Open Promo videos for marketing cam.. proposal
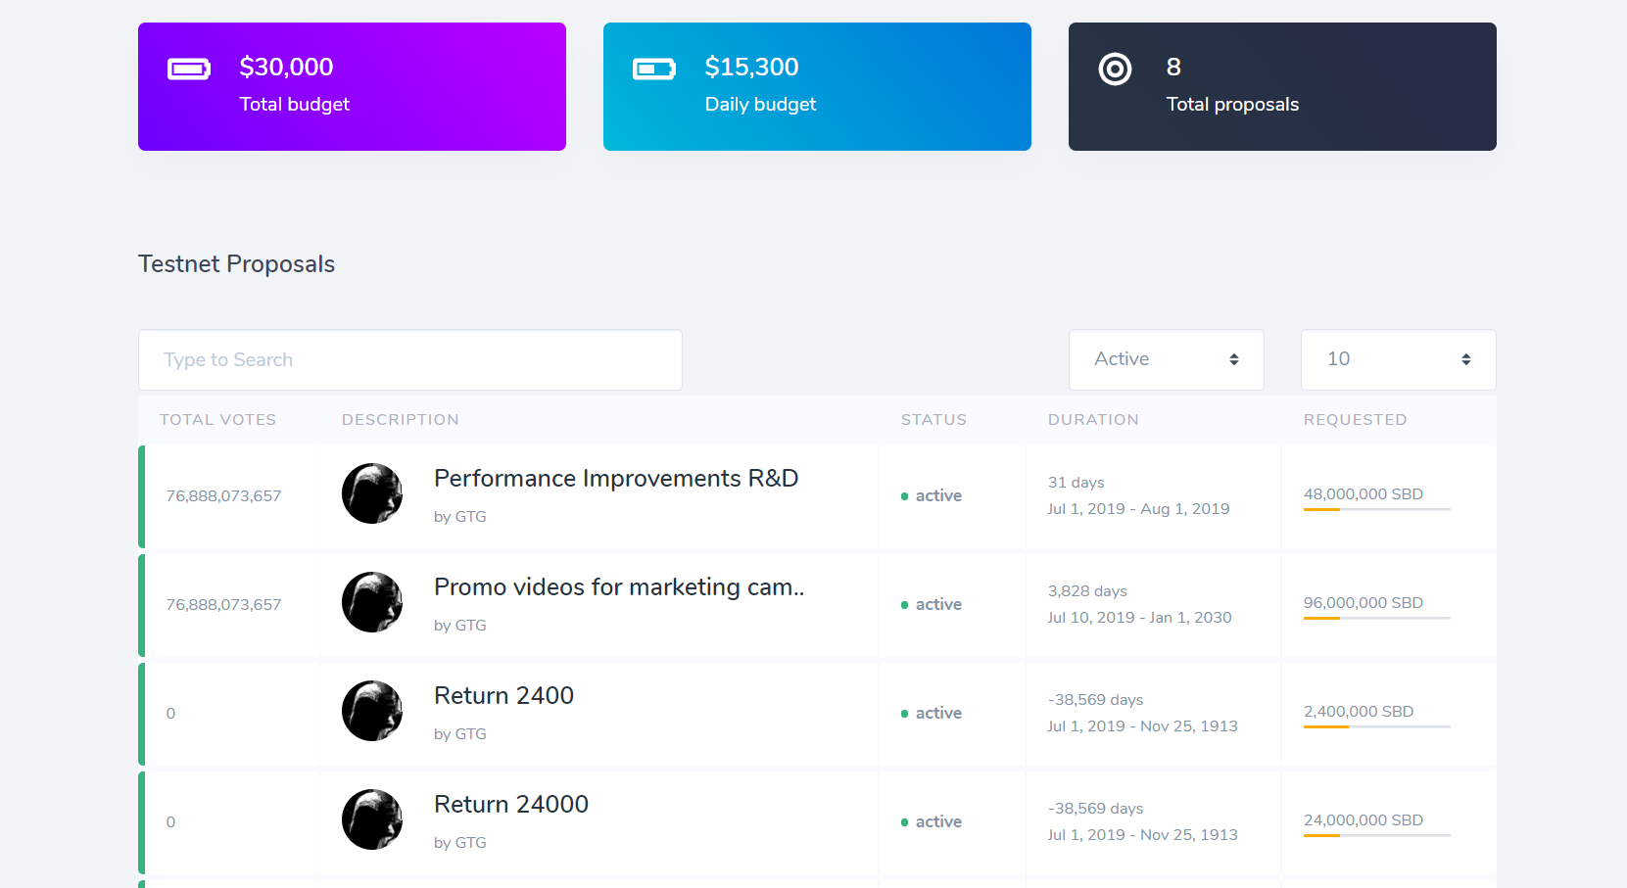Screen dimensions: 1627x888 pyautogui.click(x=619, y=586)
